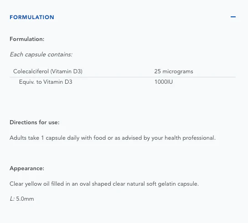The height and width of the screenshot is (223, 248).
Task: Click 'Each capsule contains:' italic text
Action: pos(41,55)
